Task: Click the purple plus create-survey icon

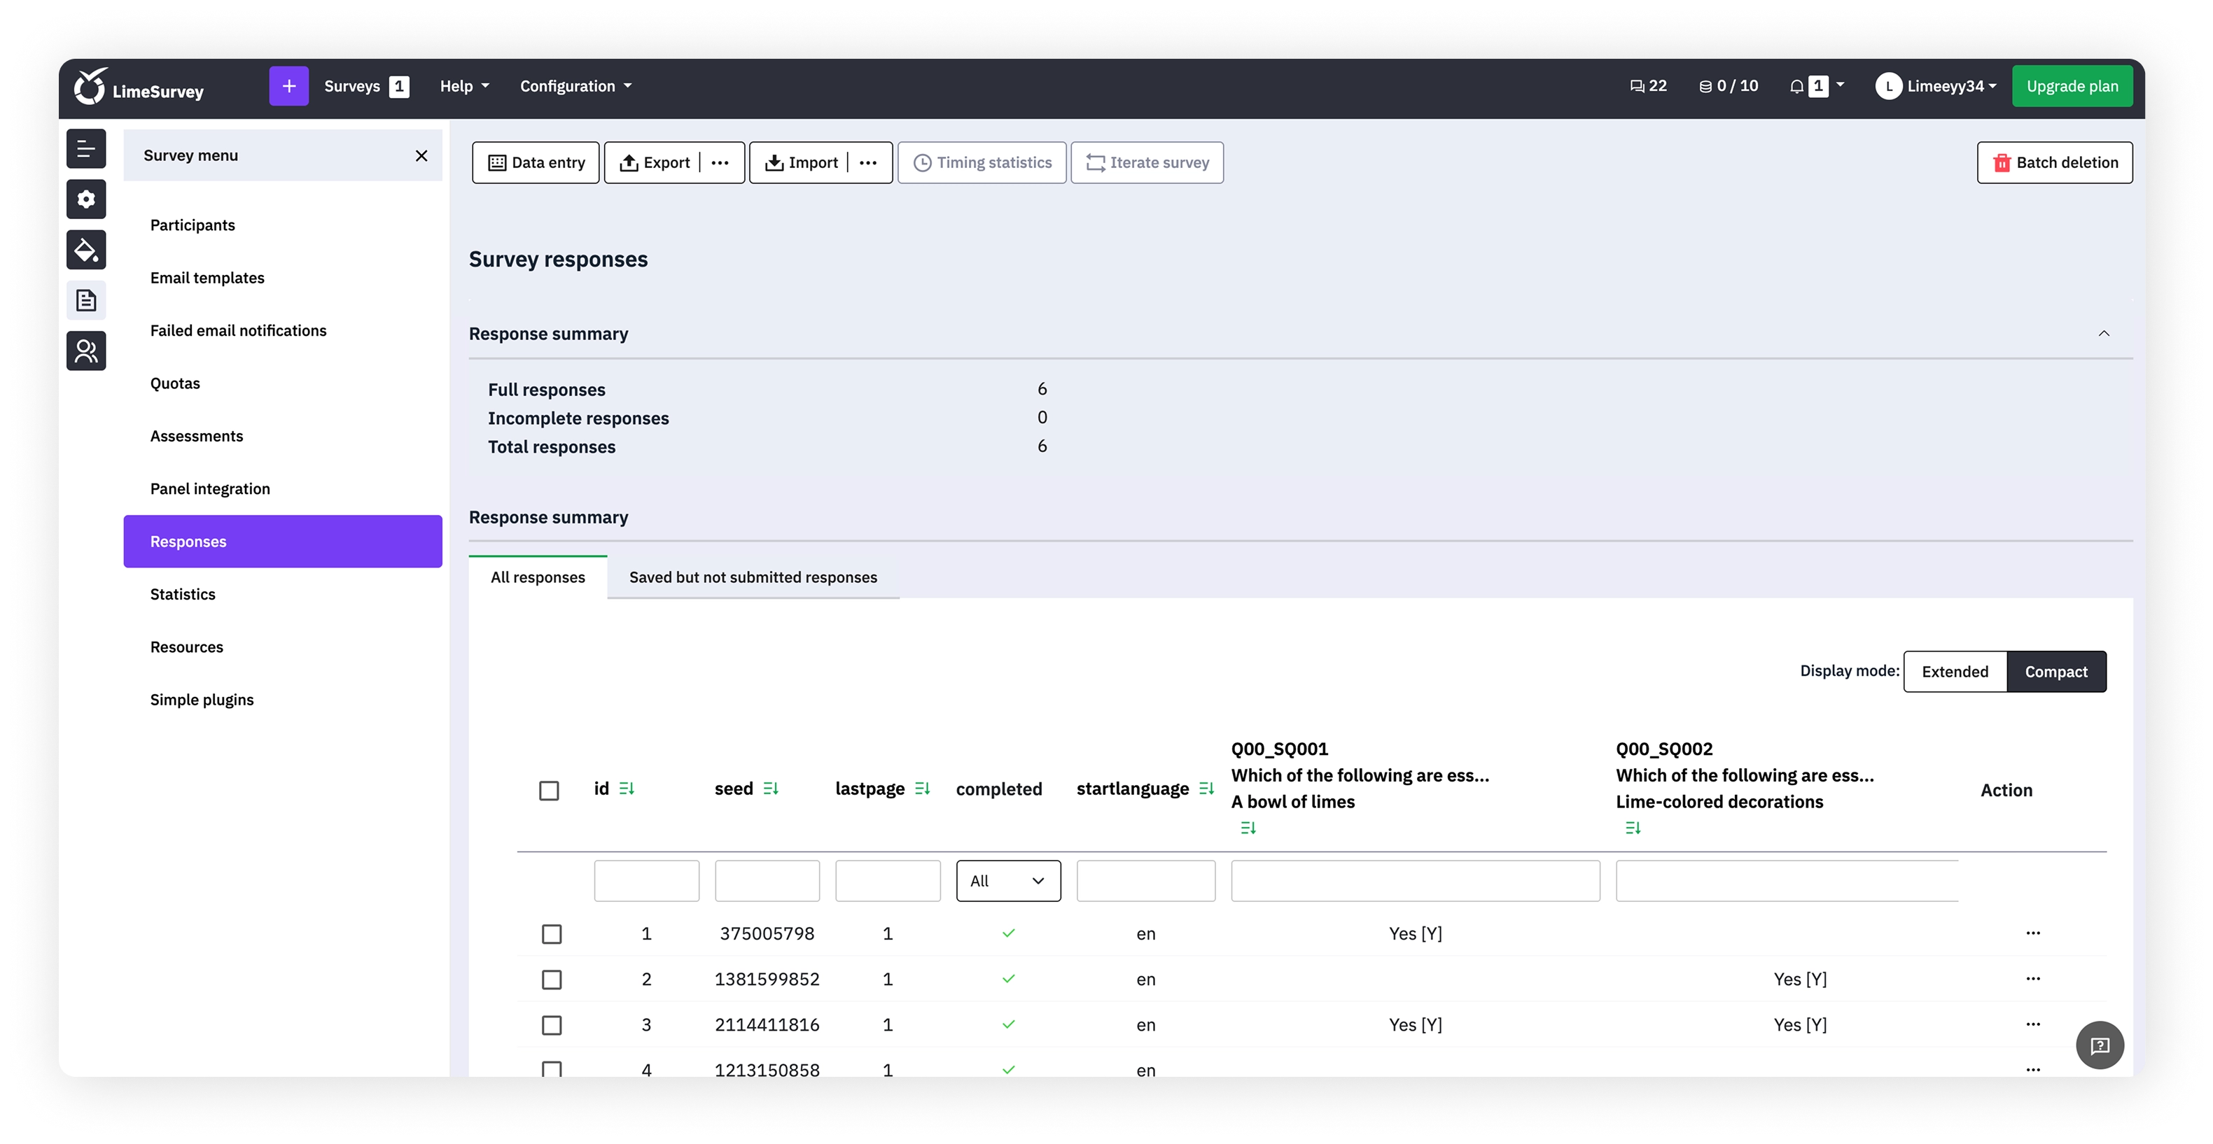Action: pos(288,86)
